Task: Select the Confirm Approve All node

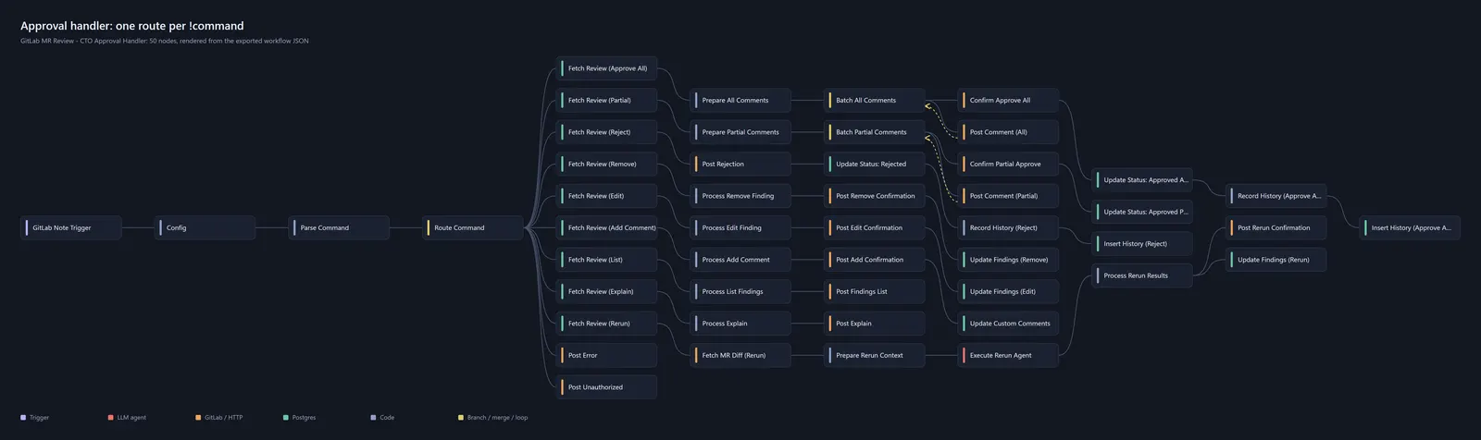Action: 1008,100
